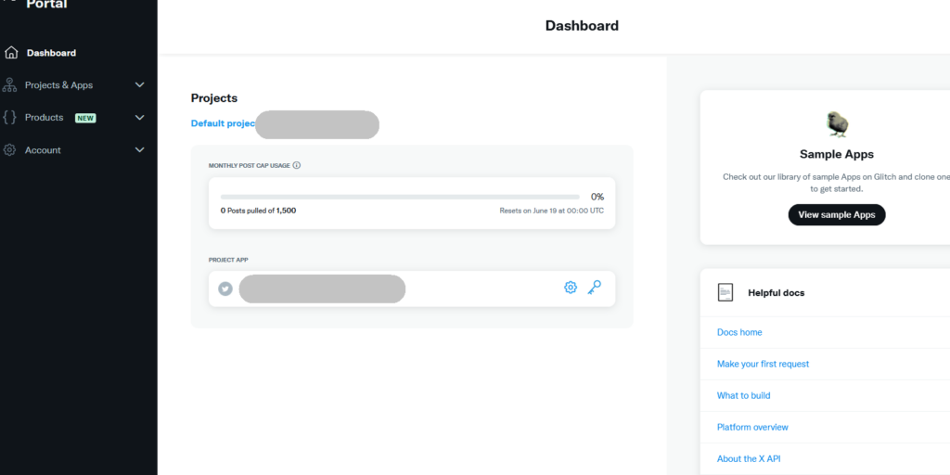Click the Projects heading
The height and width of the screenshot is (475, 950).
[x=214, y=98]
